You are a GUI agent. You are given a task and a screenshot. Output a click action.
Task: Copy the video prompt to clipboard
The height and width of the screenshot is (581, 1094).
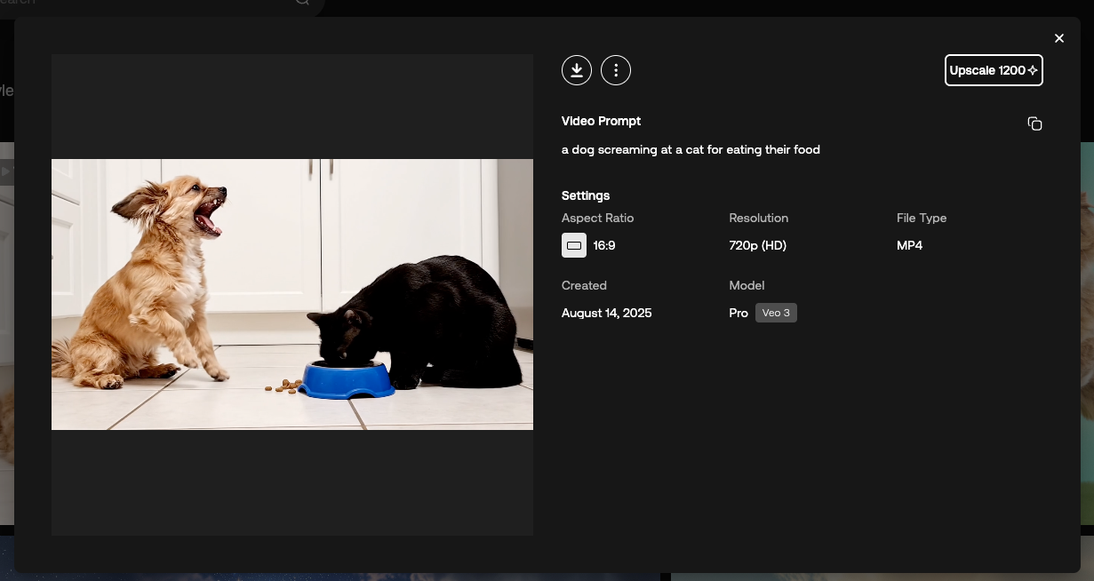(1034, 123)
